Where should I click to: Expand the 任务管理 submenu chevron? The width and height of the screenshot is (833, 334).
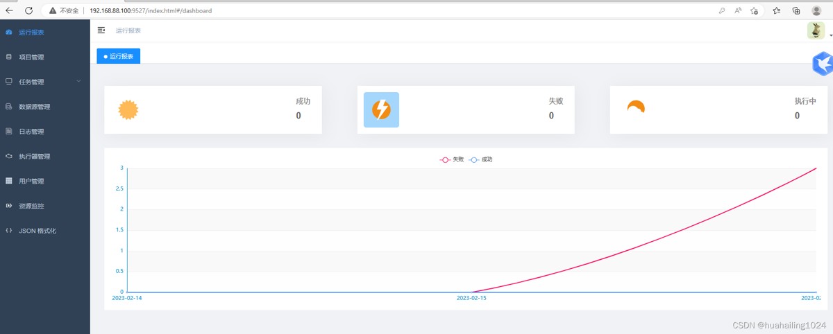click(78, 81)
